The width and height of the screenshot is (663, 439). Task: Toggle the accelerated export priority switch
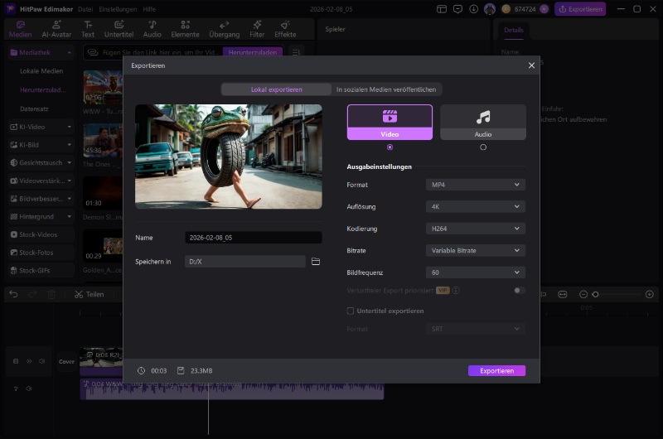tap(520, 291)
